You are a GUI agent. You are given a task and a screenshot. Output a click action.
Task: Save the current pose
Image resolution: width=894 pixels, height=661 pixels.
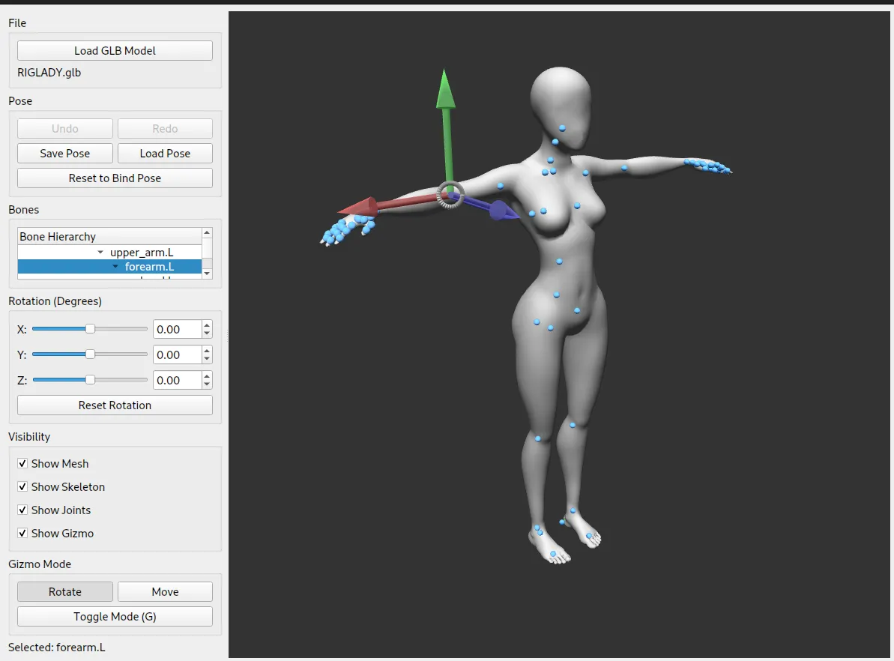coord(64,153)
